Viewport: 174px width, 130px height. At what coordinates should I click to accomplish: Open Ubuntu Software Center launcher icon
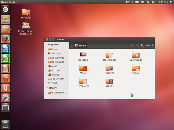pyautogui.click(x=5, y=78)
